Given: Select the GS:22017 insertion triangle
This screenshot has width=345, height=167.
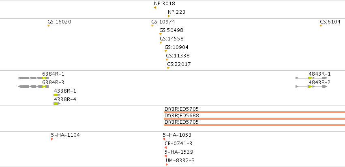Looking at the screenshot, I should tap(168, 68).
